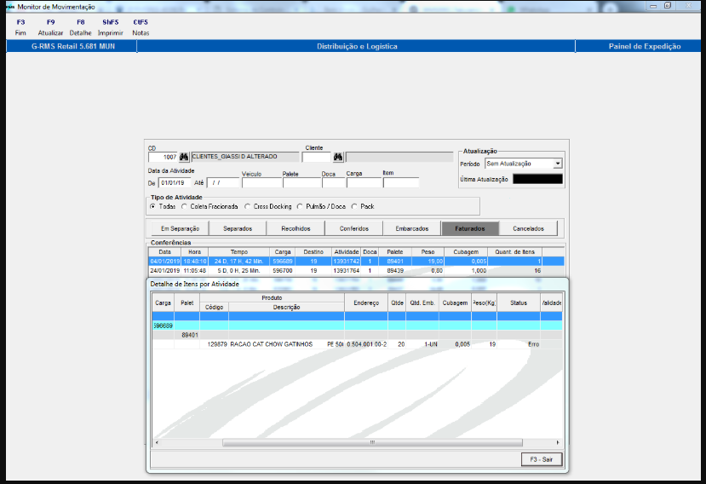Click ShF5 Imprimir to print
Screen dimensions: 706x484
(x=111, y=27)
